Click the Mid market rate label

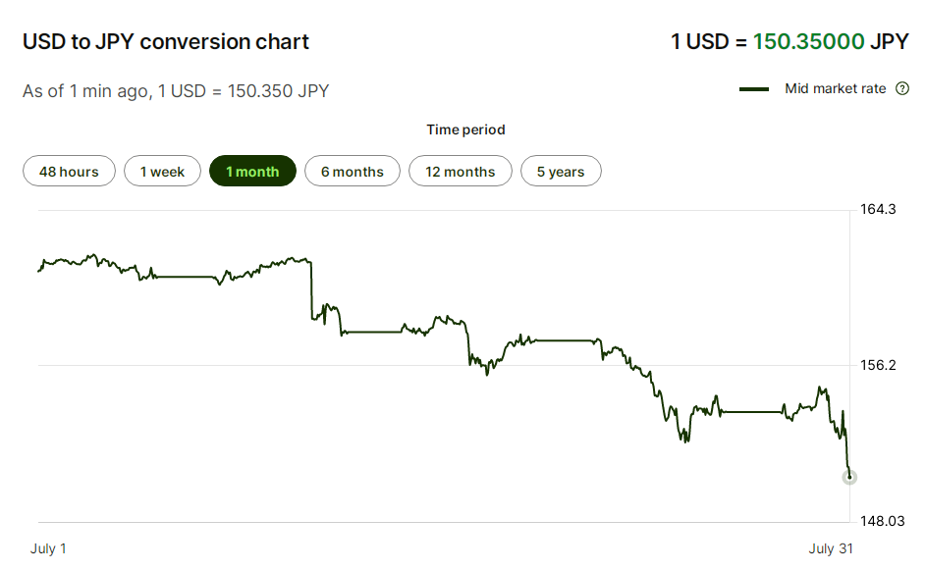(835, 89)
